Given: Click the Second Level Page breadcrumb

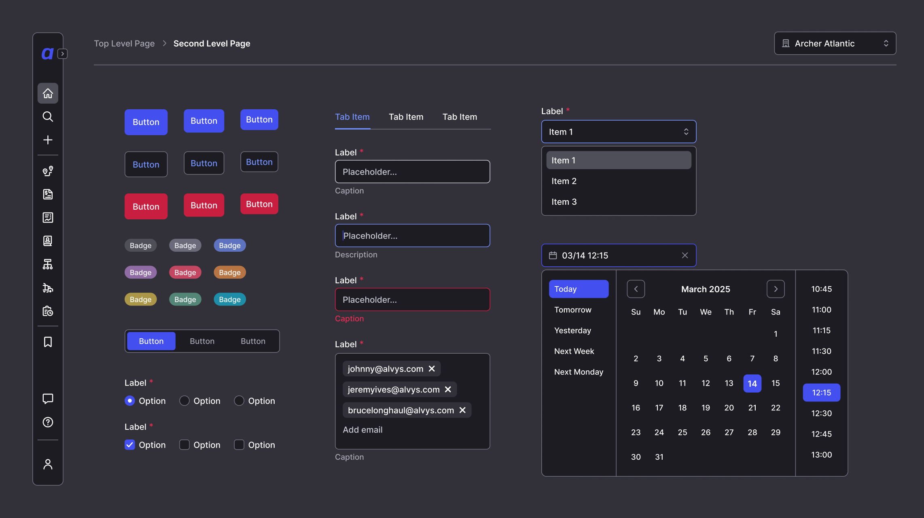Looking at the screenshot, I should point(212,43).
